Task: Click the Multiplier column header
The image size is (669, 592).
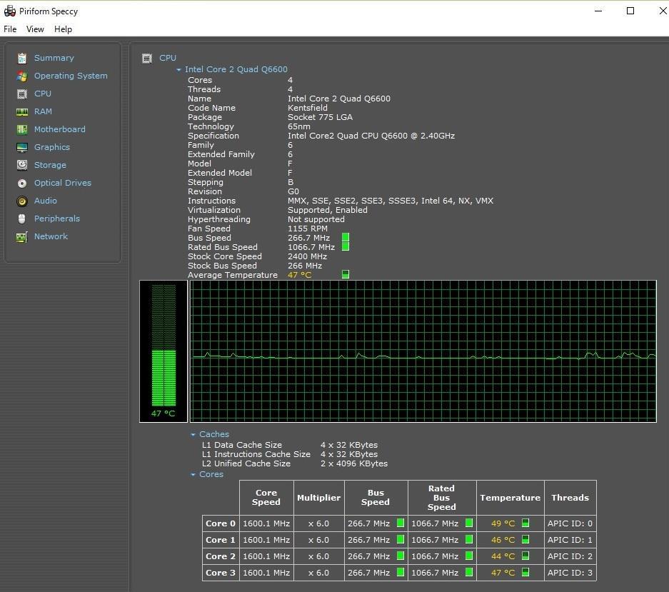Action: coord(318,498)
